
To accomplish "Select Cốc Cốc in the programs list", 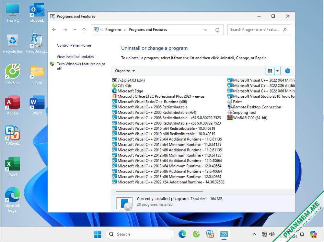I will (122, 86).
